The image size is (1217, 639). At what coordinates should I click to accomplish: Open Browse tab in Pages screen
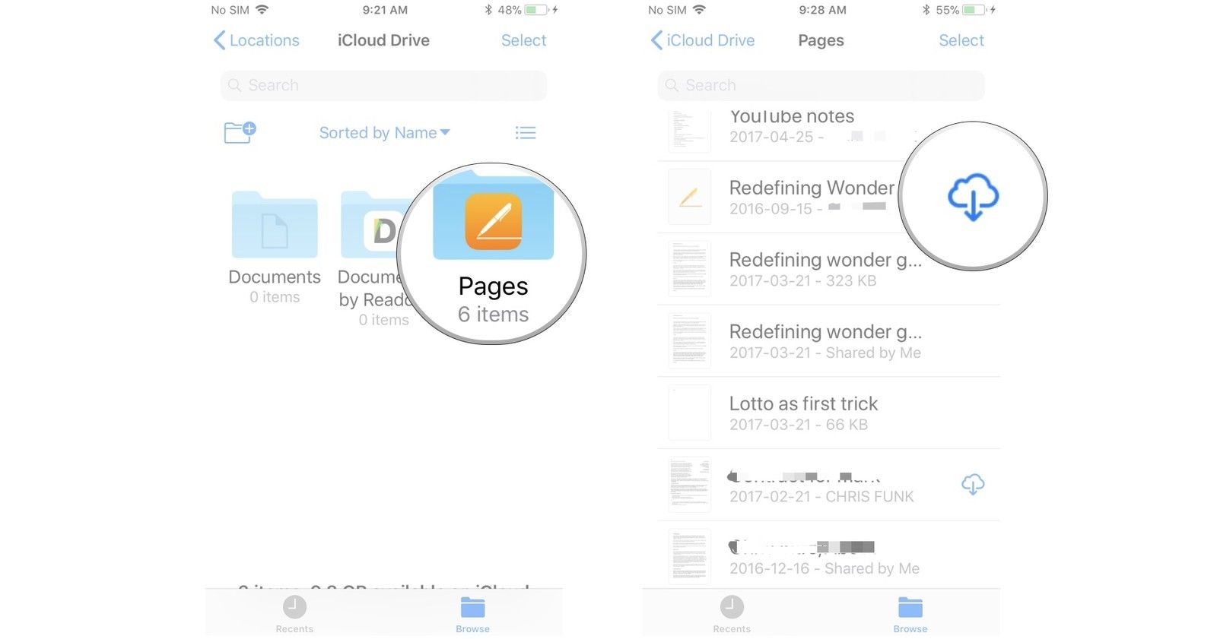pyautogui.click(x=910, y=614)
